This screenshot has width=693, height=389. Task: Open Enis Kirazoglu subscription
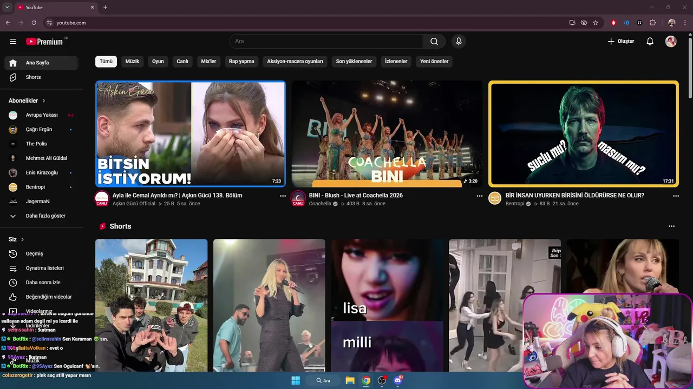[41, 173]
